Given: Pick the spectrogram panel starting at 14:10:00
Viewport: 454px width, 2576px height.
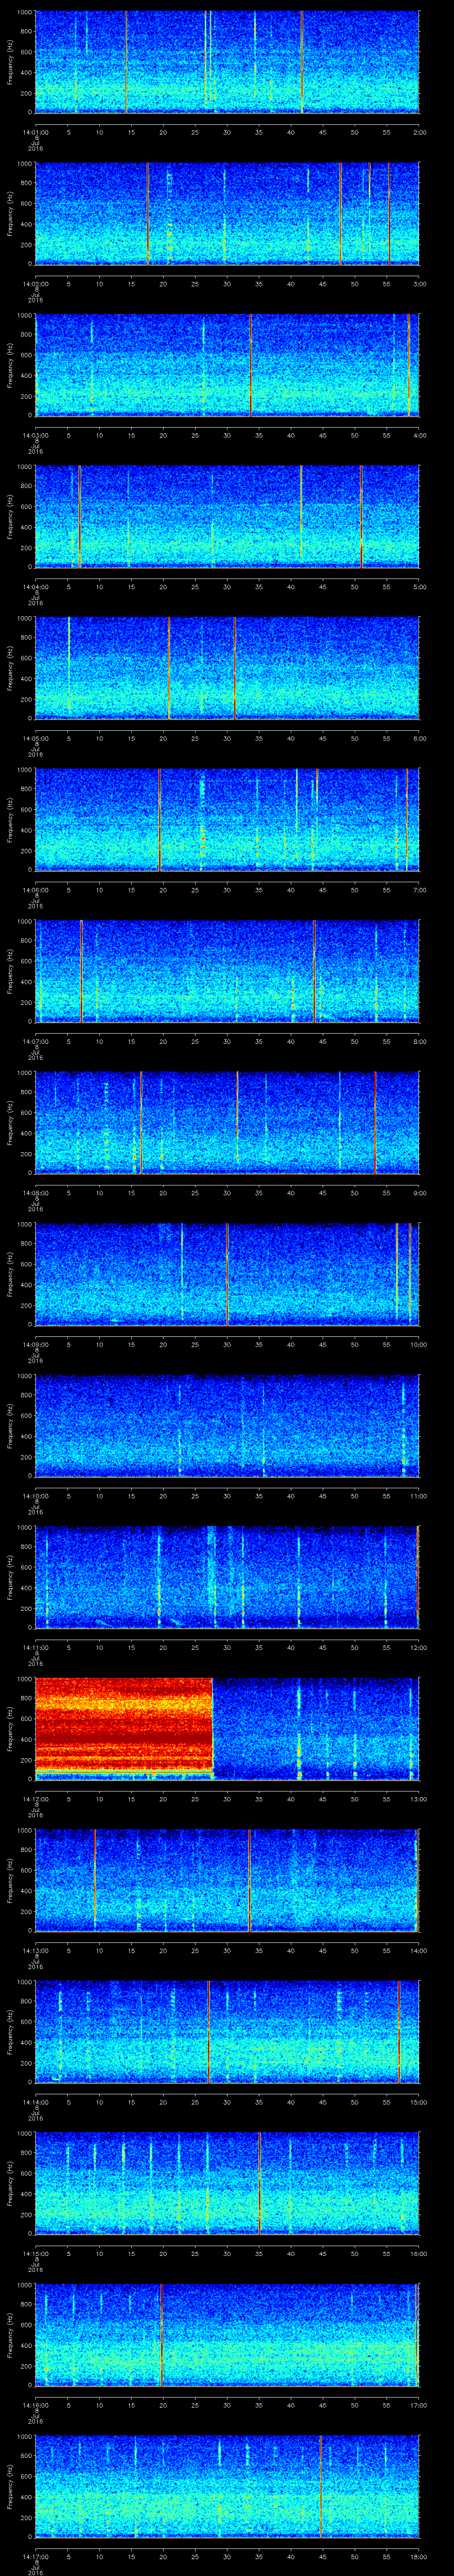Looking at the screenshot, I should tap(227, 1425).
